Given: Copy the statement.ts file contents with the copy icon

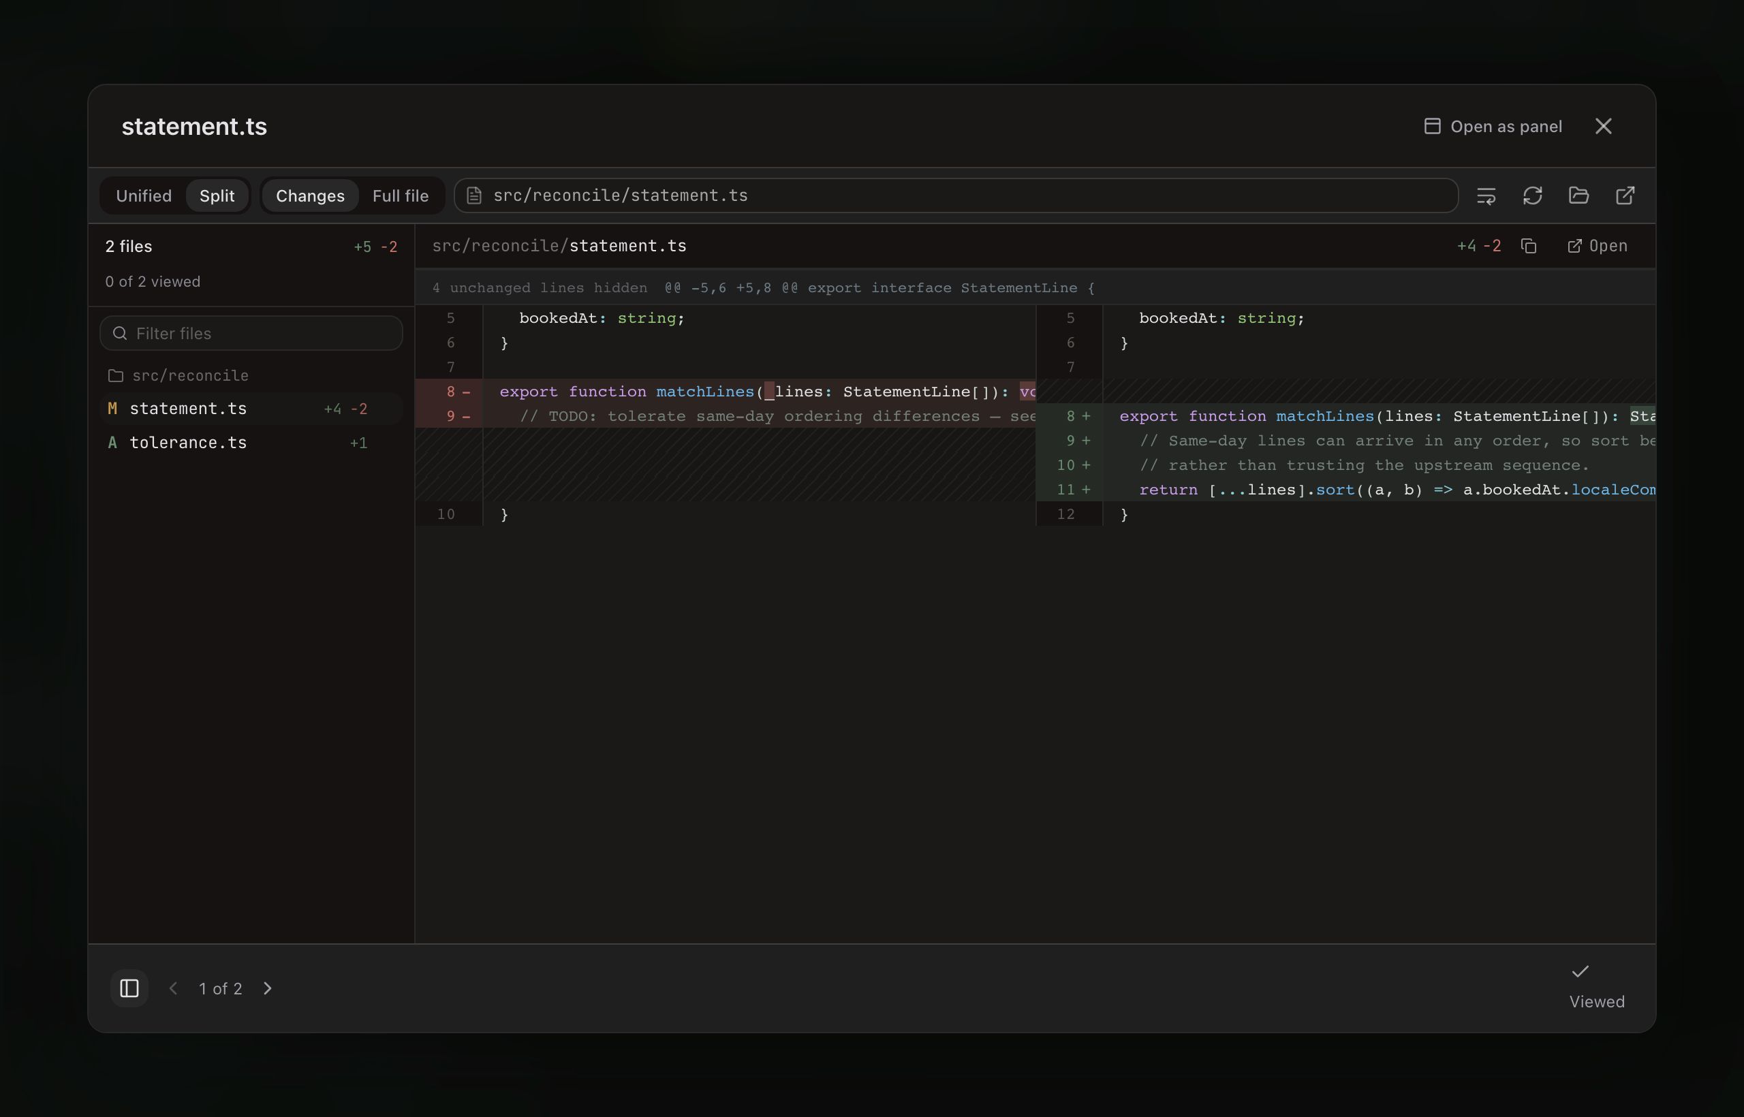Looking at the screenshot, I should click(1529, 247).
